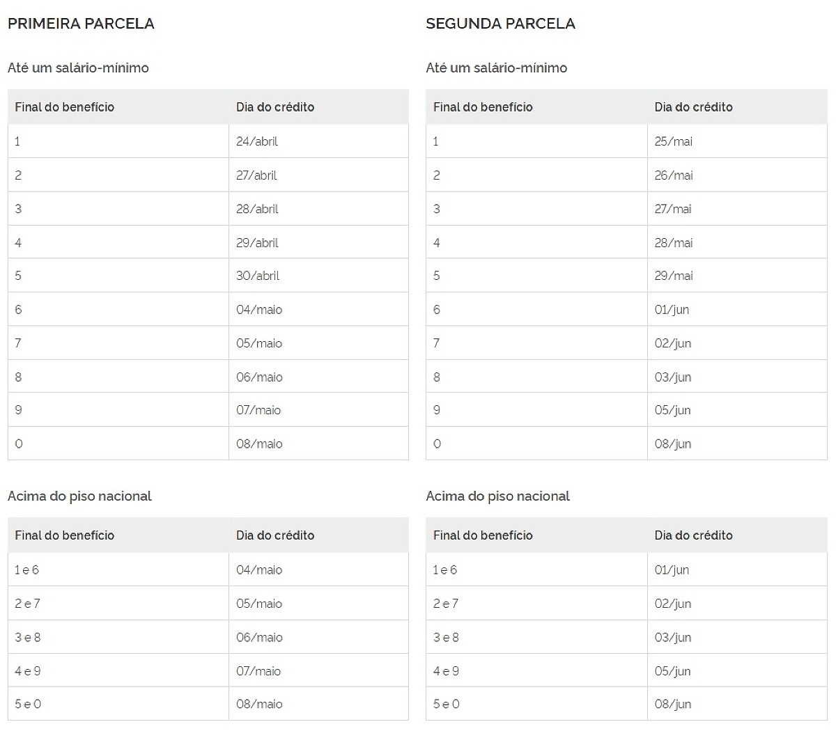Click "Até um salário-mínimo" under Primeira Parcela

[78, 68]
